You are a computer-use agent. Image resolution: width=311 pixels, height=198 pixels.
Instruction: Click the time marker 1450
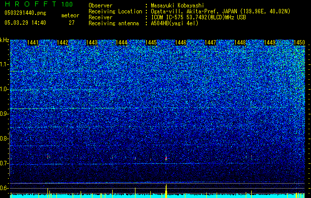299,43
